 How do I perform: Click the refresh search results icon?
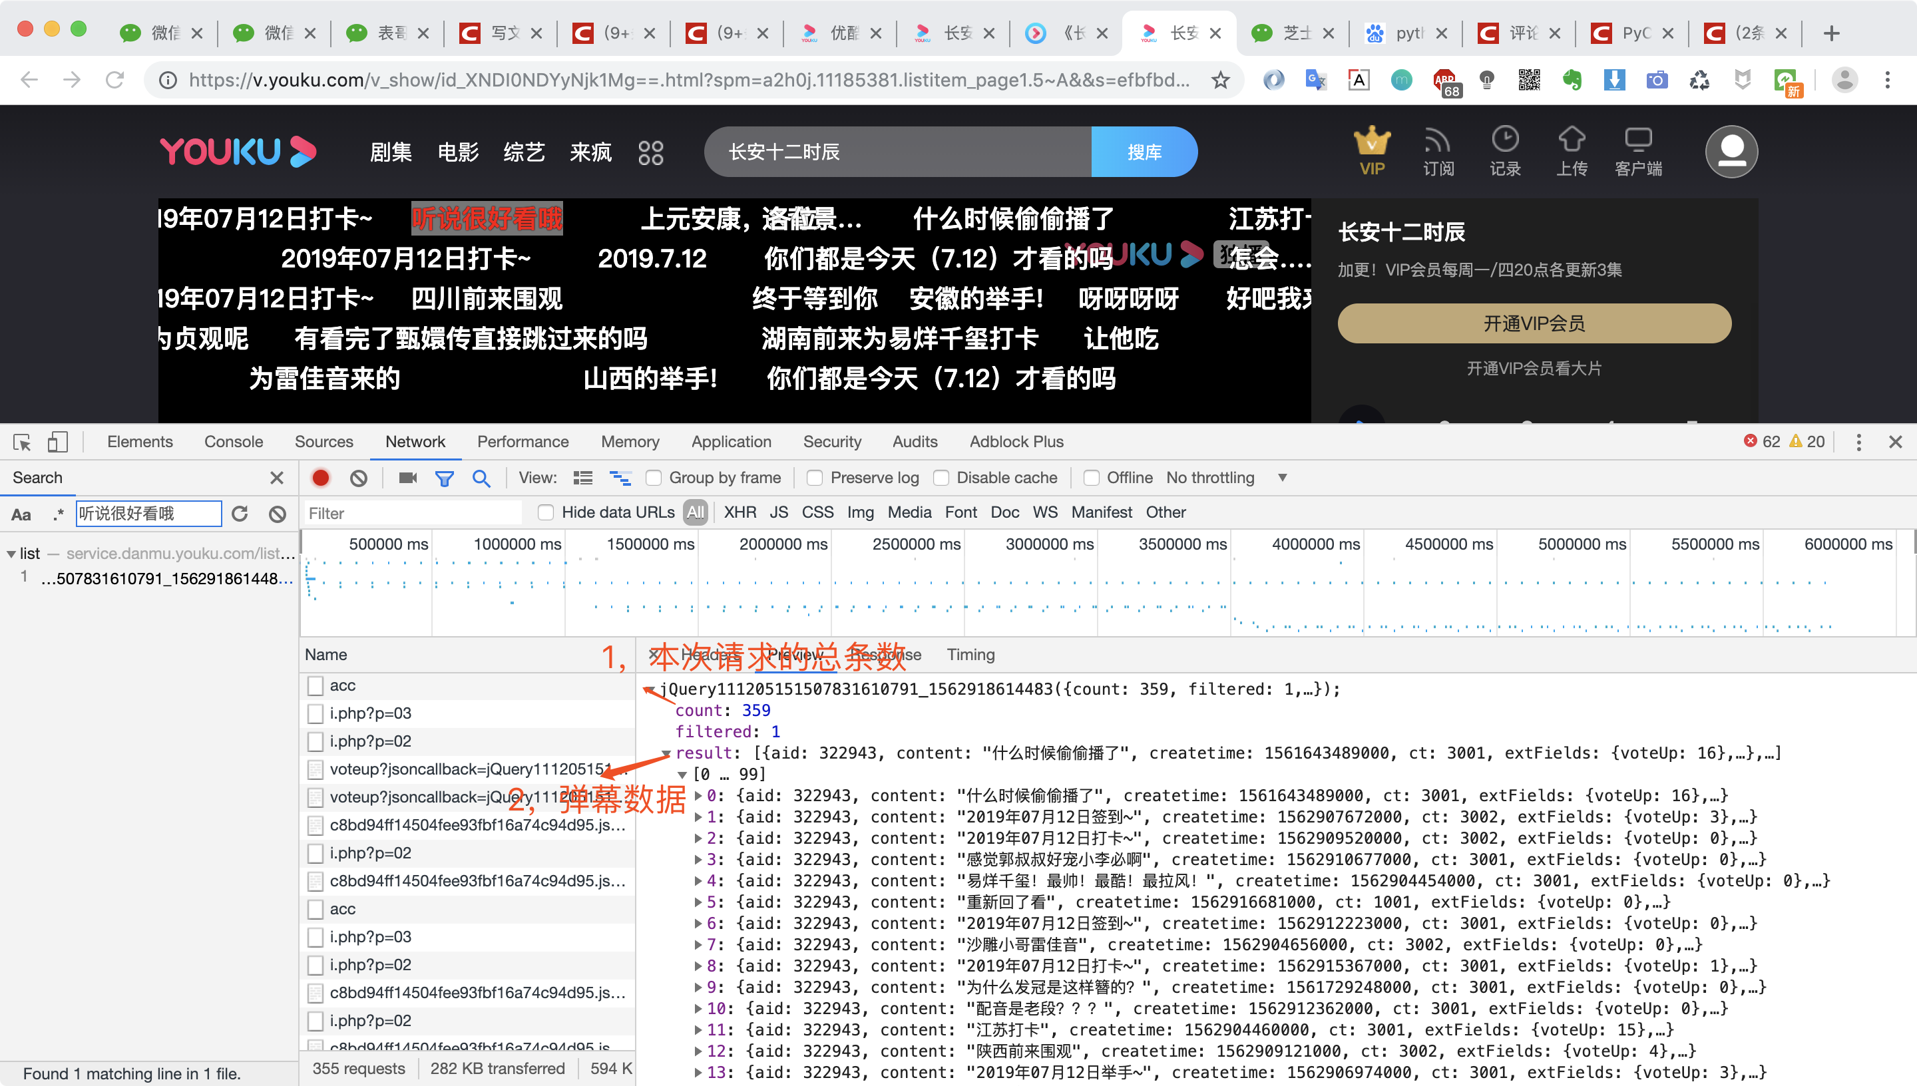(240, 514)
